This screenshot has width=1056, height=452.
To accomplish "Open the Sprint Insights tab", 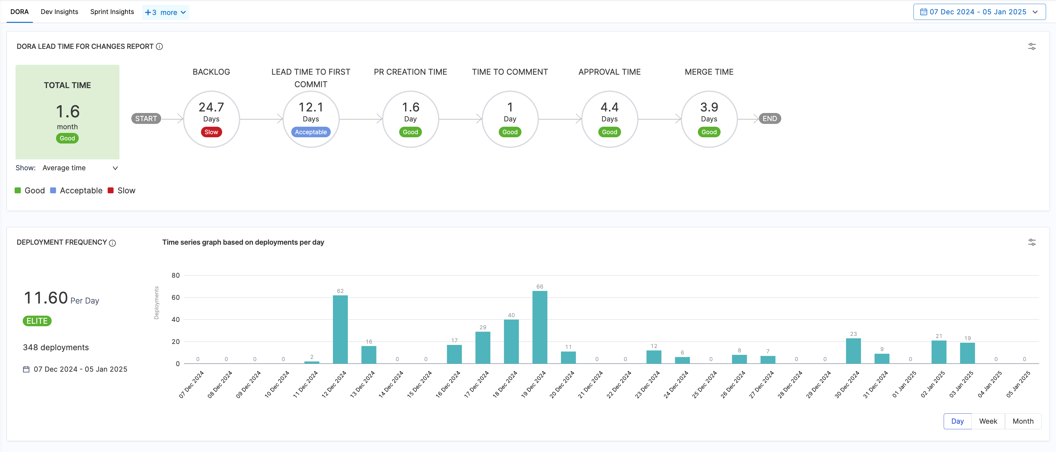I will [x=112, y=12].
